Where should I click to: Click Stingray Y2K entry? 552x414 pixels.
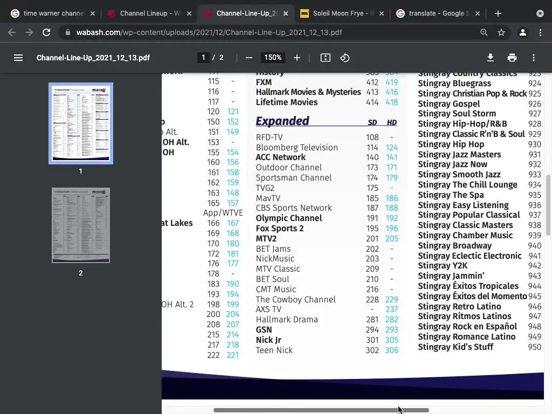click(x=443, y=266)
